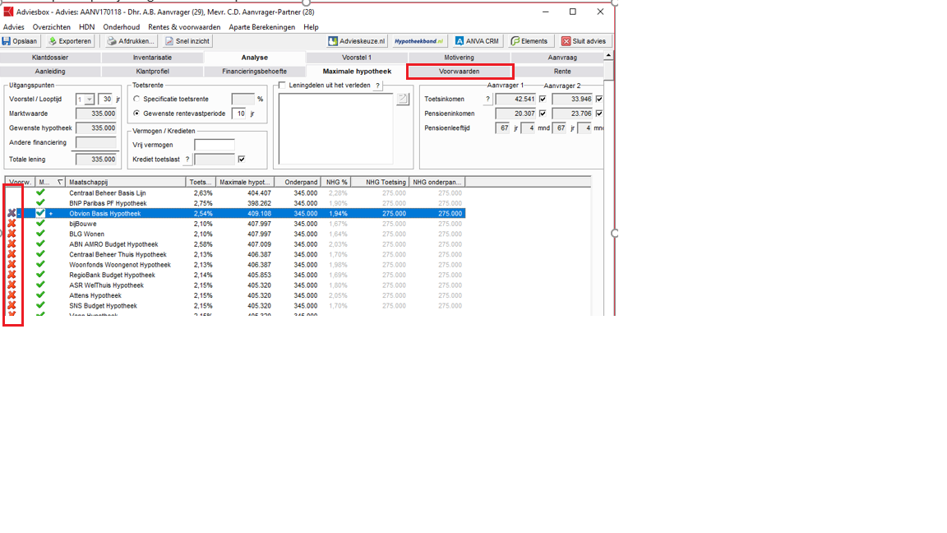This screenshot has height=533, width=947.
Task: Open the Advies menu
Action: coord(13,27)
